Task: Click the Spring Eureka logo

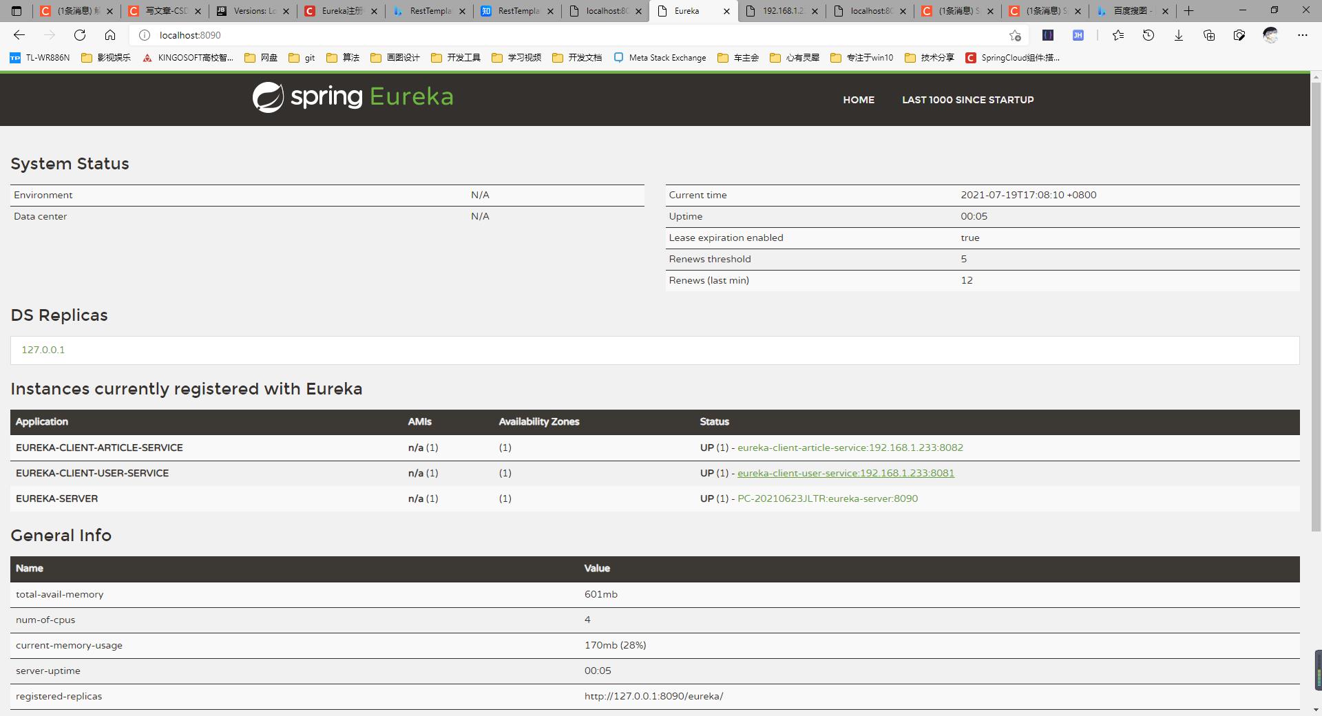Action: tap(353, 97)
